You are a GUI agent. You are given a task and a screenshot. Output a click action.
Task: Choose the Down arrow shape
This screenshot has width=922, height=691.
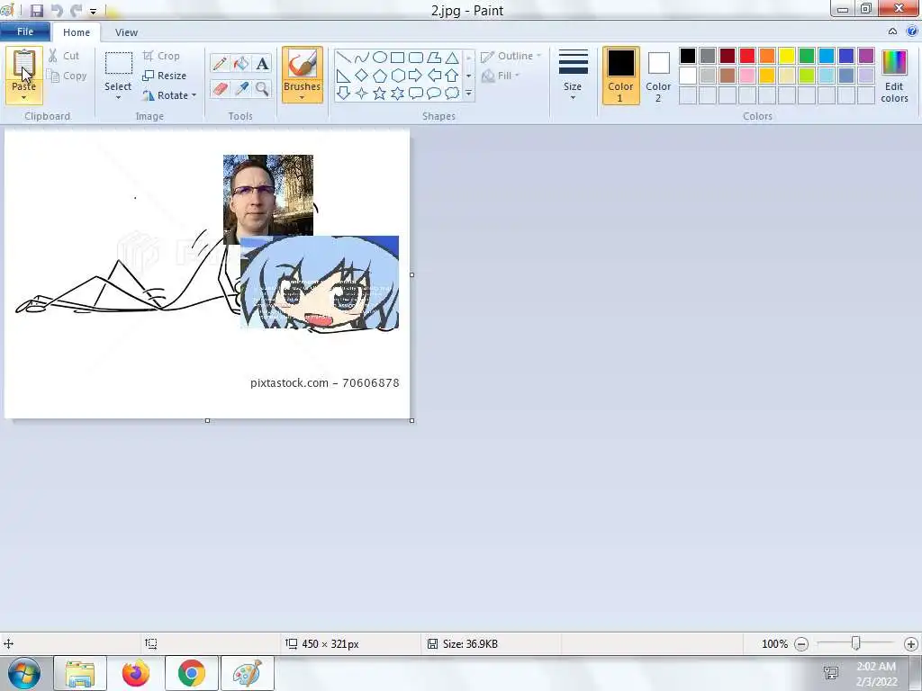pyautogui.click(x=343, y=93)
